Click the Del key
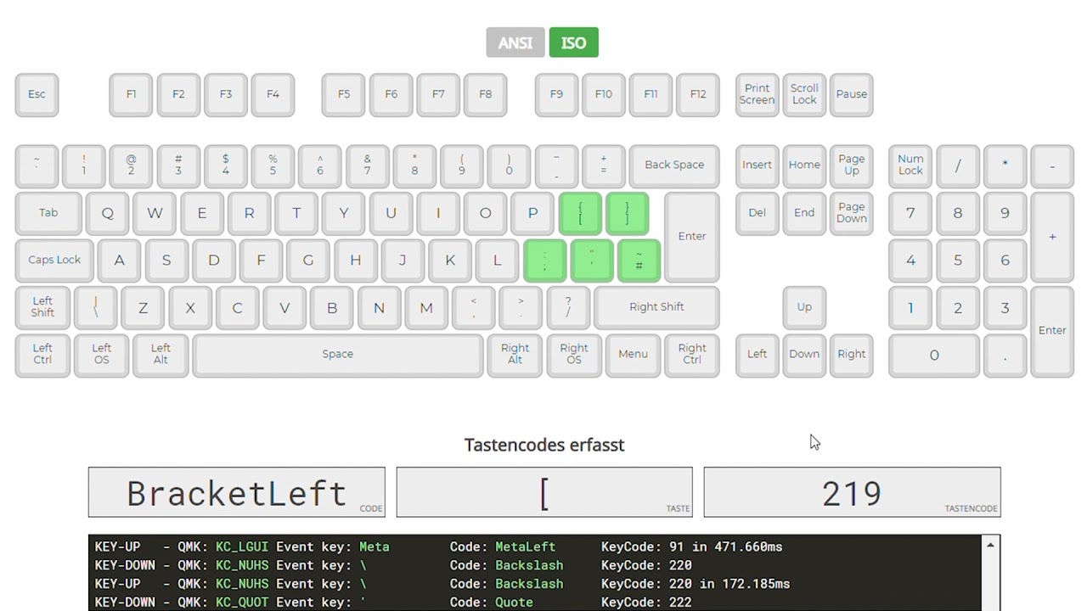Image resolution: width=1087 pixels, height=611 pixels. pos(757,213)
